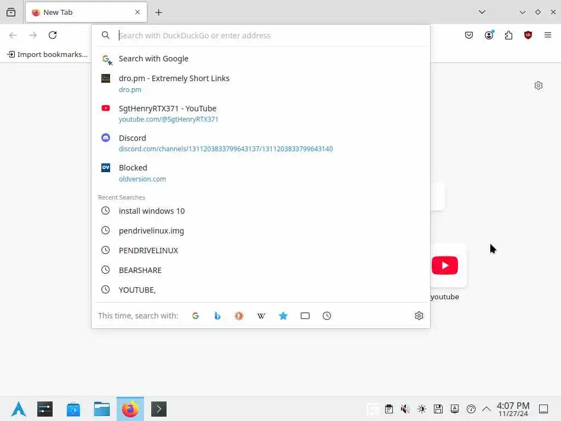Viewport: 561px width, 421px height.
Task: Close the New Tab tab
Action: click(x=138, y=12)
